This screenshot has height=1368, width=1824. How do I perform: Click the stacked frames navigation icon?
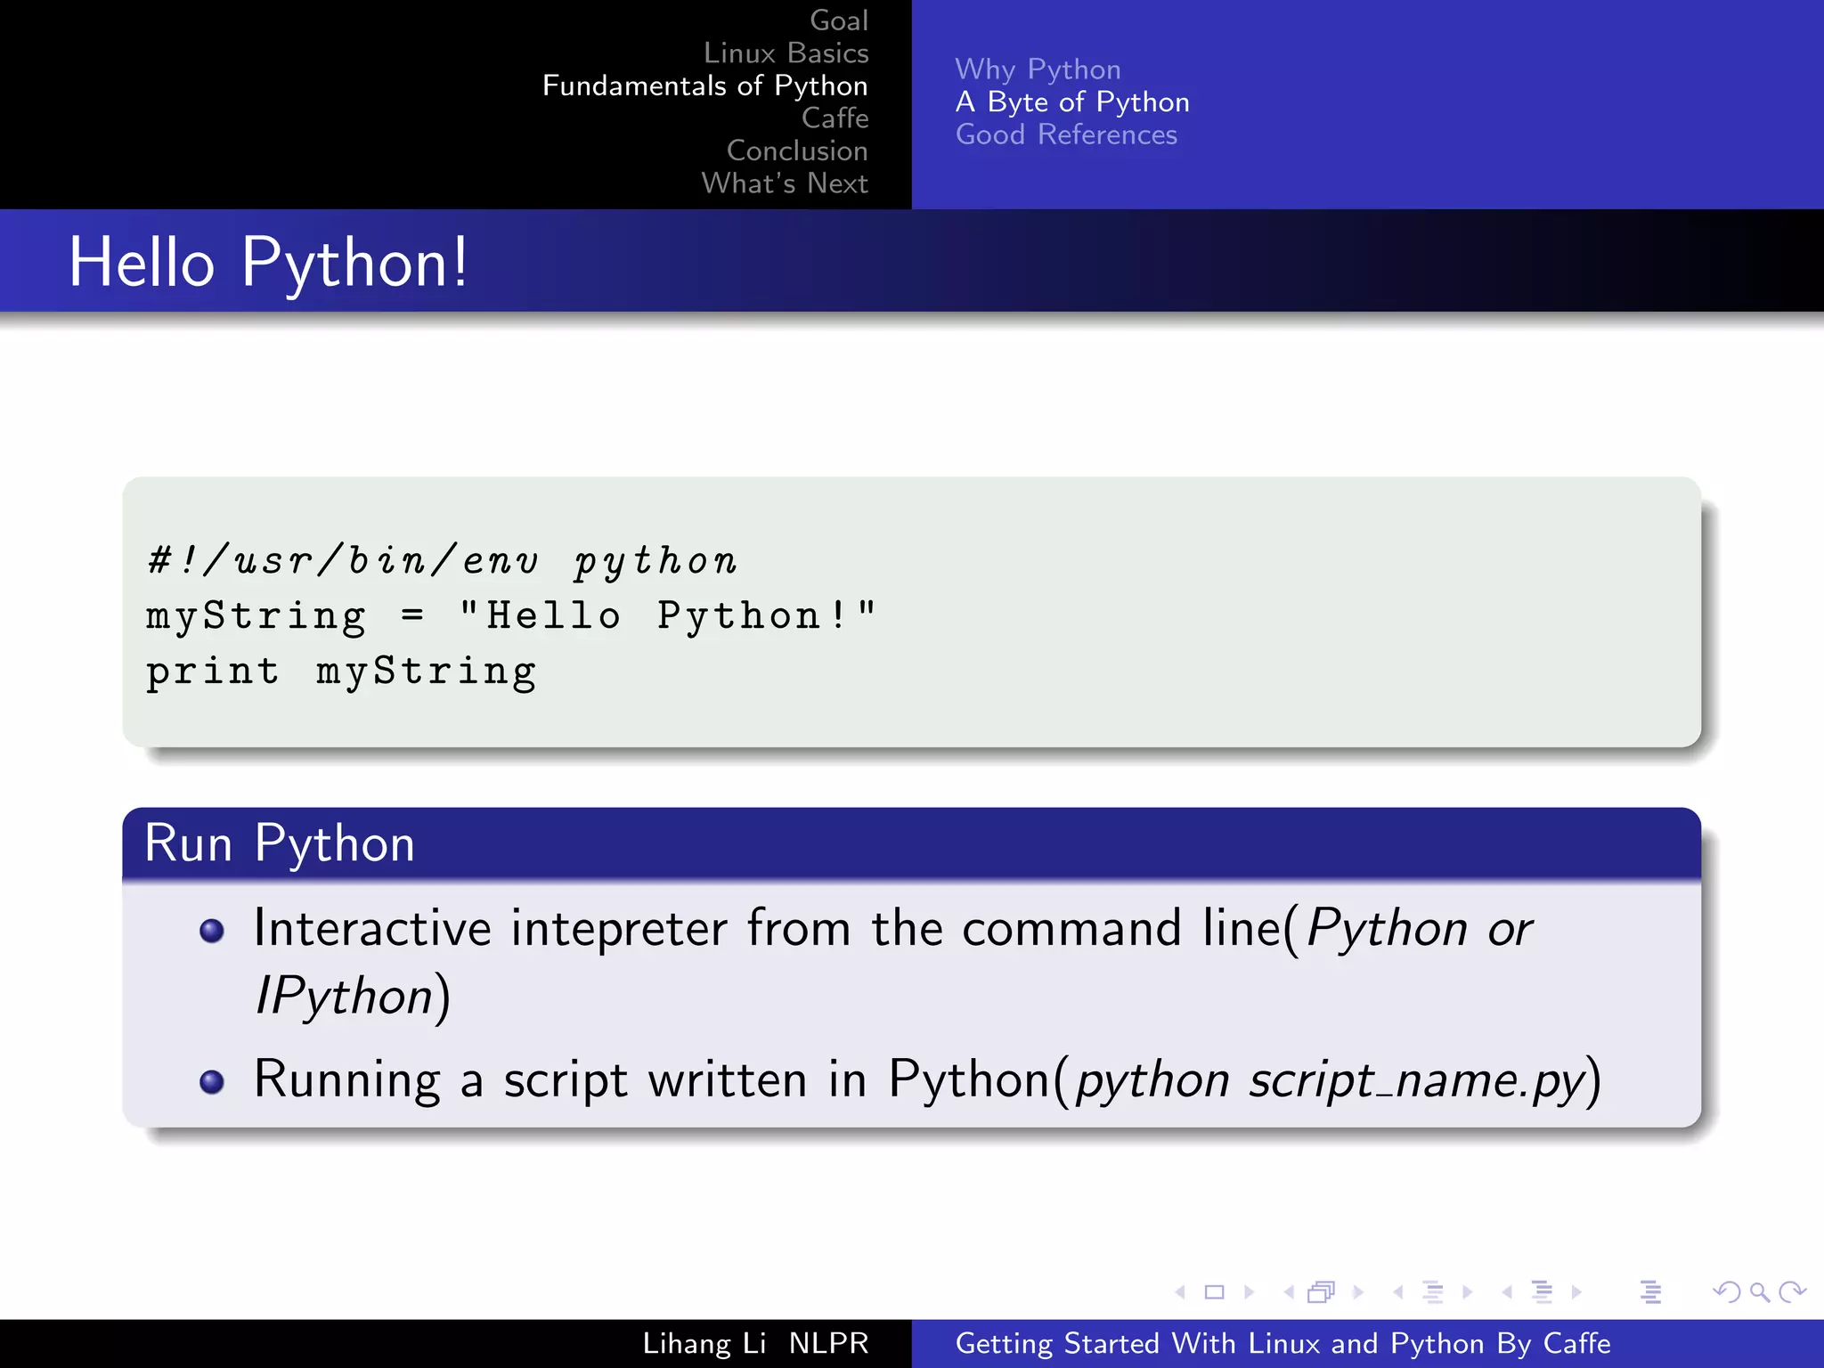point(1322,1291)
